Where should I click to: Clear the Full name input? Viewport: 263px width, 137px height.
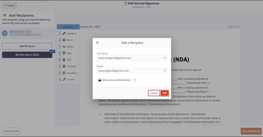pyautogui.click(x=165, y=58)
